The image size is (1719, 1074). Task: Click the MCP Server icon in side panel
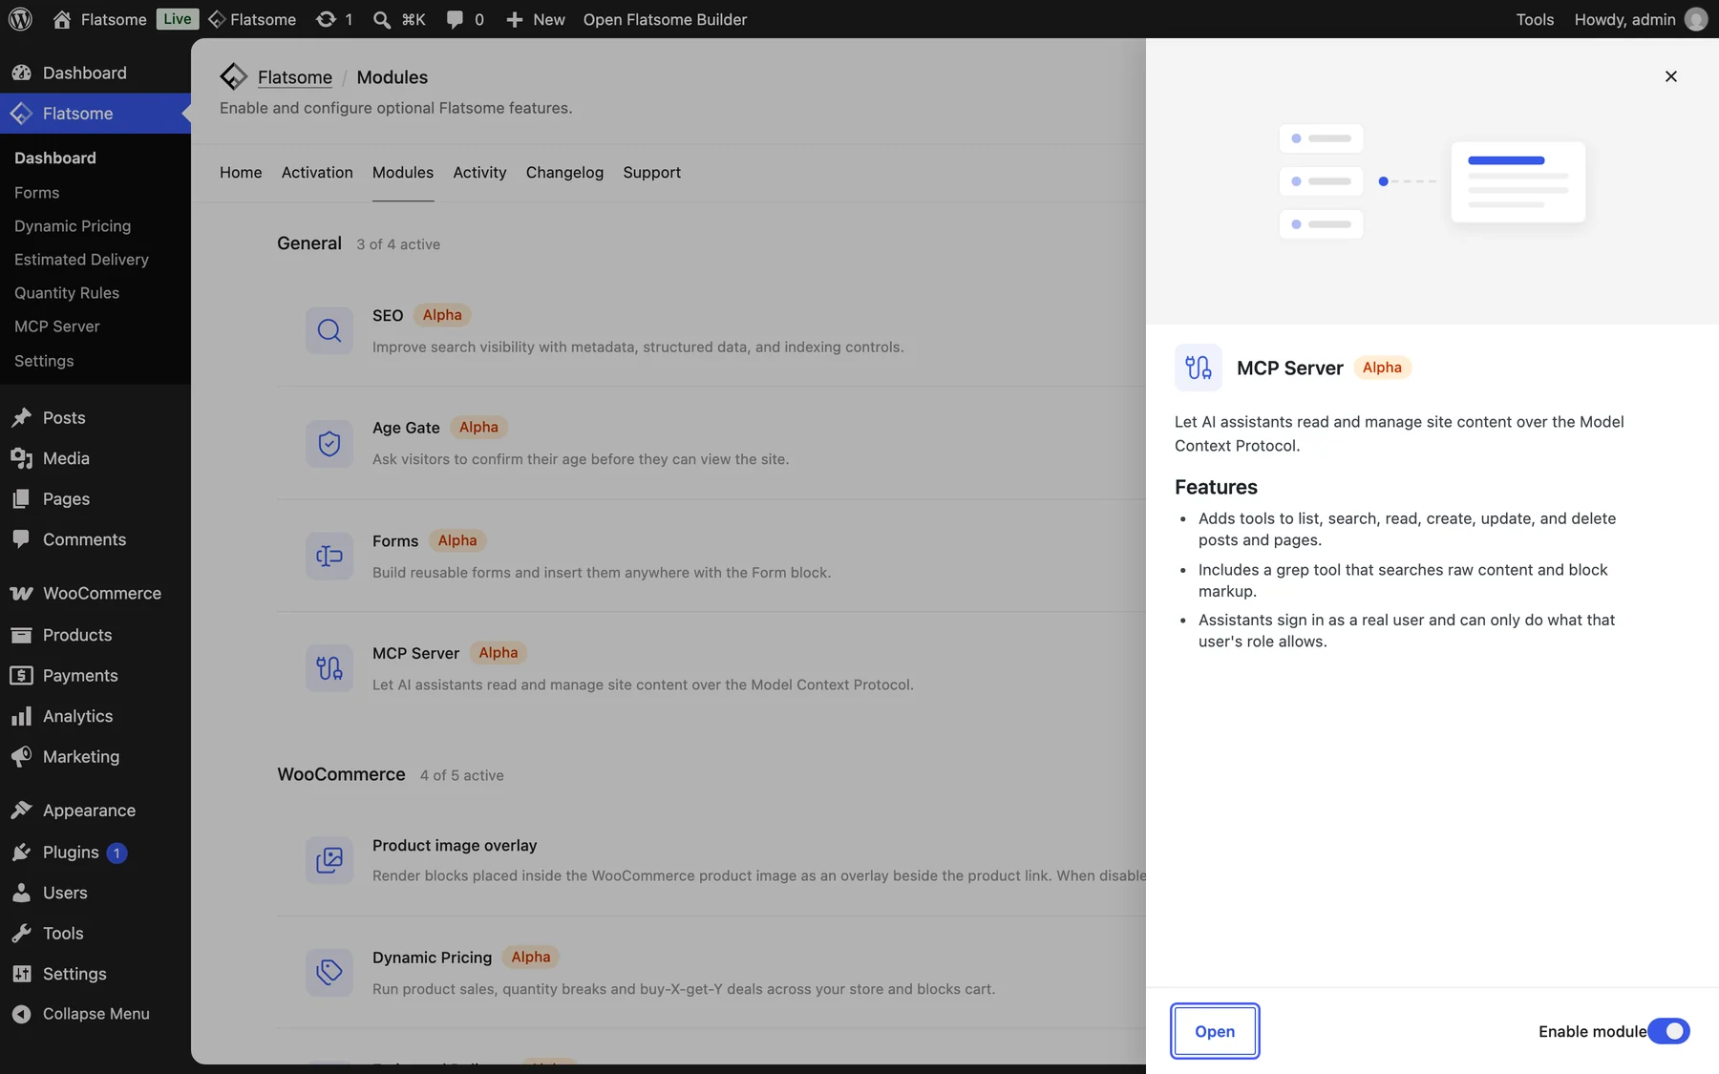click(1199, 368)
